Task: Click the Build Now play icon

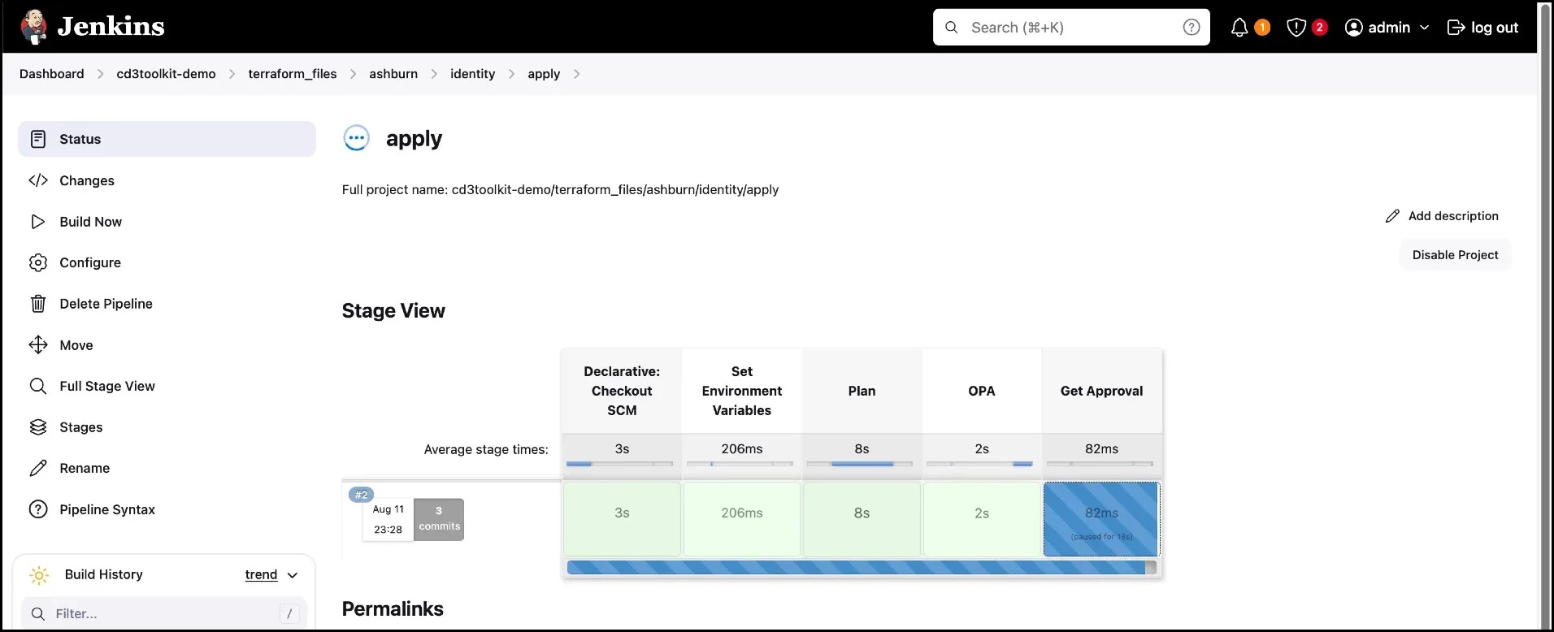Action: click(x=37, y=222)
